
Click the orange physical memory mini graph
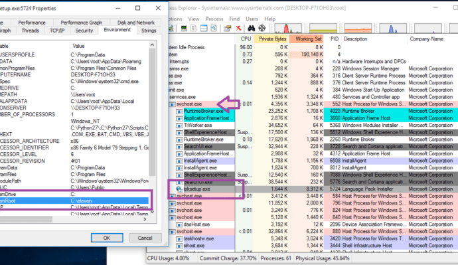pyautogui.click(x=358, y=29)
